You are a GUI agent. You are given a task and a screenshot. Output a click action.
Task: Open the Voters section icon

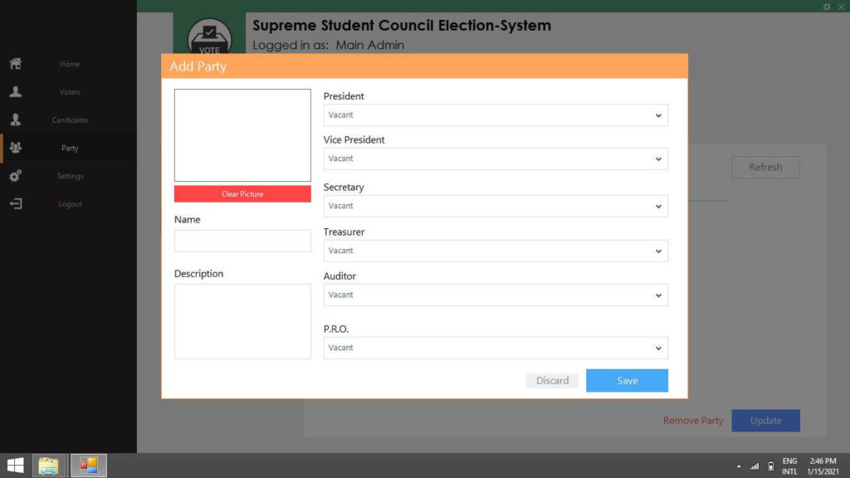[15, 91]
